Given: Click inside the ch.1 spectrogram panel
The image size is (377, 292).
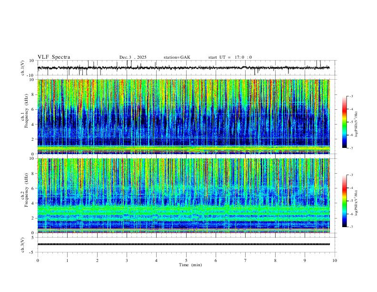Looking at the screenshot, I should pyautogui.click(x=184, y=116).
